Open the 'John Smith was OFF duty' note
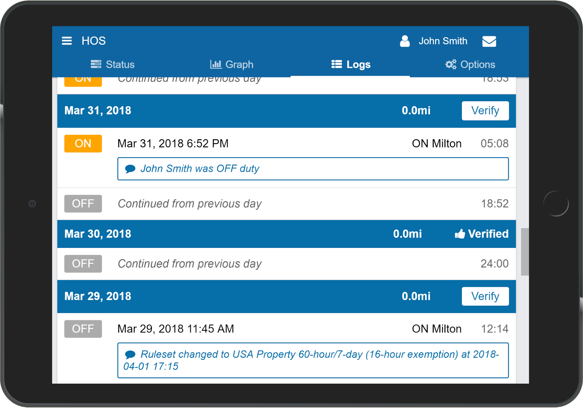 [x=313, y=169]
